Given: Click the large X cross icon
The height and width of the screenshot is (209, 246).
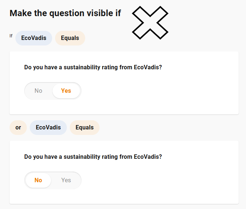Looking at the screenshot, I should pyautogui.click(x=150, y=22).
